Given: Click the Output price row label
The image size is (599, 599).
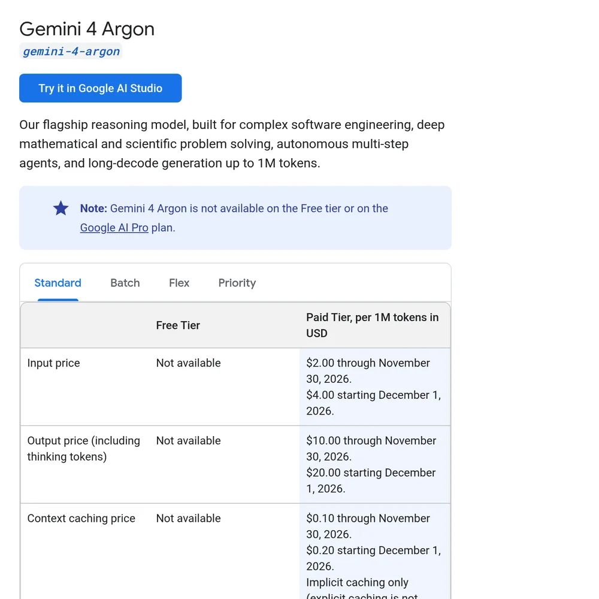Looking at the screenshot, I should pyautogui.click(x=84, y=449).
